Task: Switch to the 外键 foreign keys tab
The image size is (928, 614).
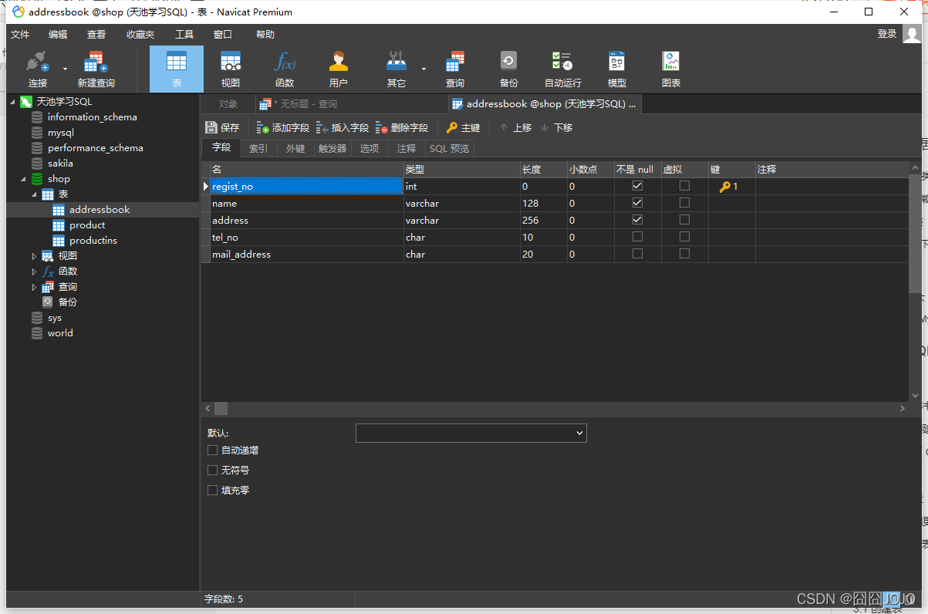Action: 295,148
